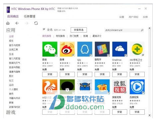155x123 pixels.
Task: Install 微博 with its 安装 button
Action: (x=67, y=74)
